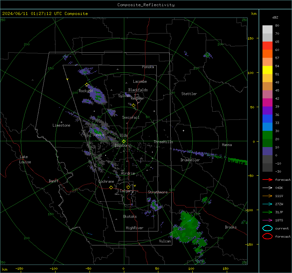Click the red forecast ellipse icon
The width and height of the screenshot is (292, 273).
(267, 236)
